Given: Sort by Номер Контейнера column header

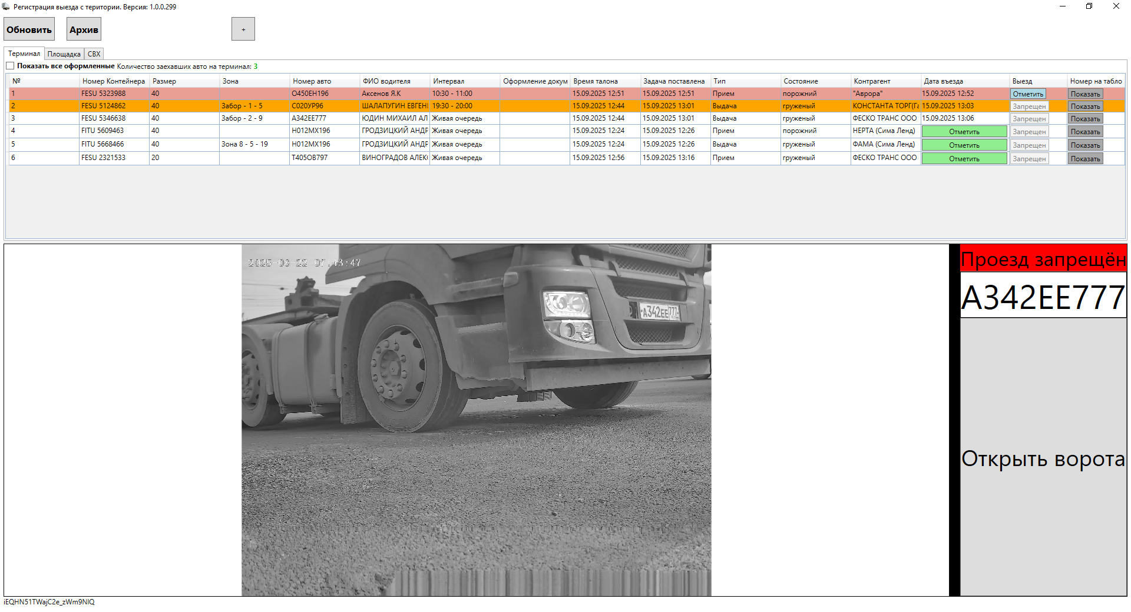Looking at the screenshot, I should point(114,81).
